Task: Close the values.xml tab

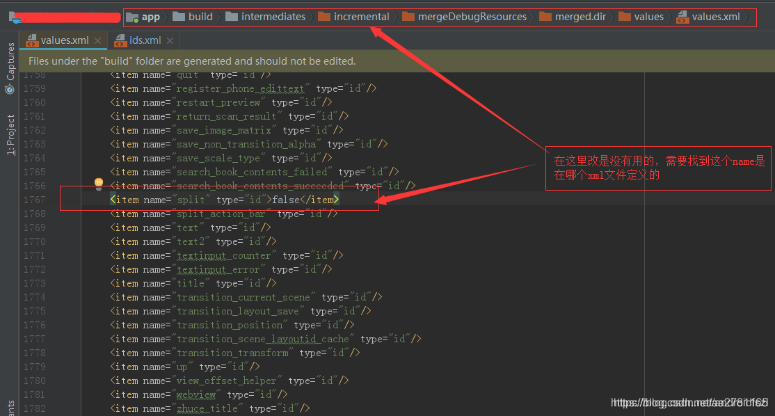Action: click(98, 41)
